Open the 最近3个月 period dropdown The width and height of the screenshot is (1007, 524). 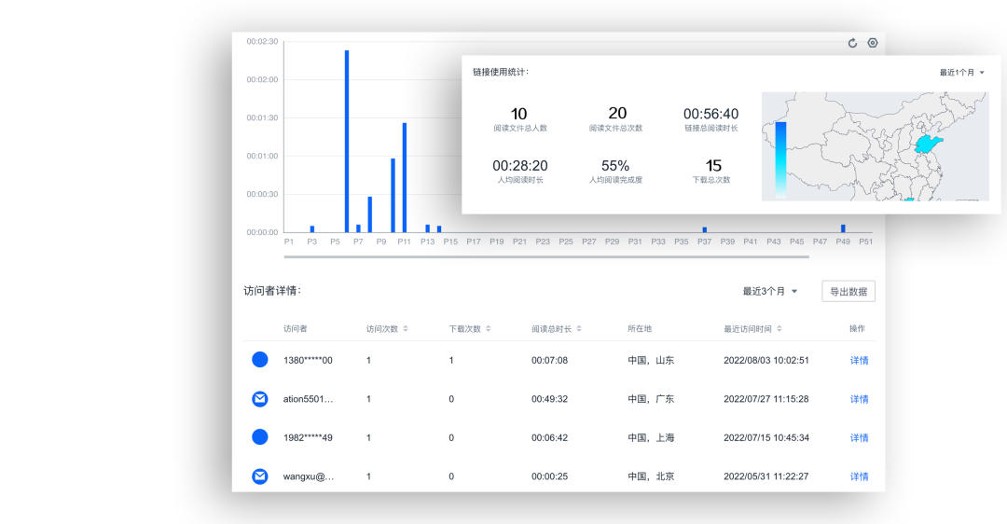(x=770, y=292)
